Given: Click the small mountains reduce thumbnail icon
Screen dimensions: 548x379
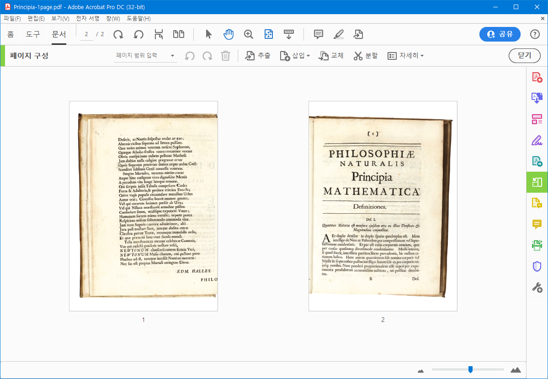Looking at the screenshot, I should (421, 371).
